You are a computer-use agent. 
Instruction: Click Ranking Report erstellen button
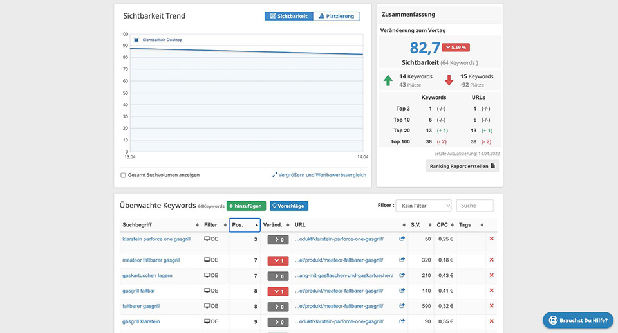[462, 166]
